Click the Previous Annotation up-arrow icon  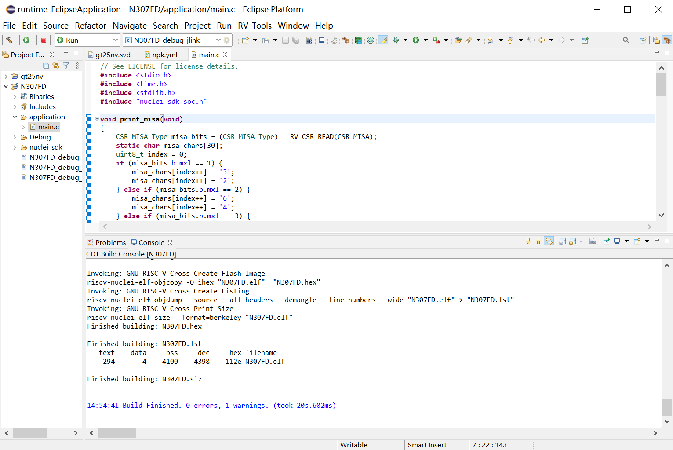(511, 40)
